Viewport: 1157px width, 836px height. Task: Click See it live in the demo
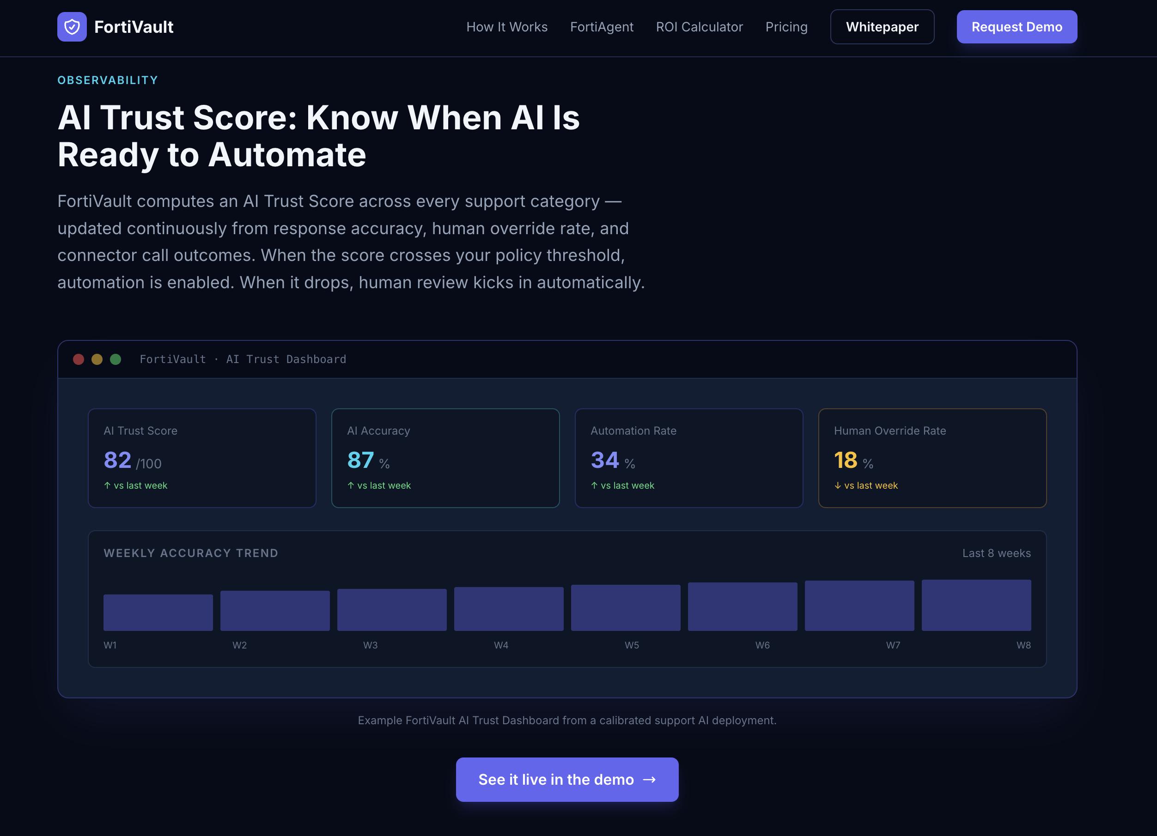567,779
